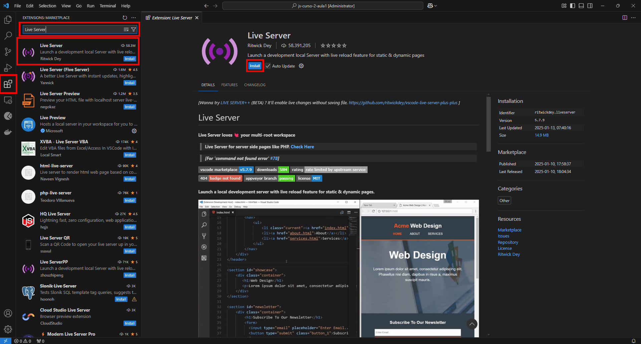The height and width of the screenshot is (344, 641).
Task: Open Copilot chat icon in title bar
Action: coord(430,6)
